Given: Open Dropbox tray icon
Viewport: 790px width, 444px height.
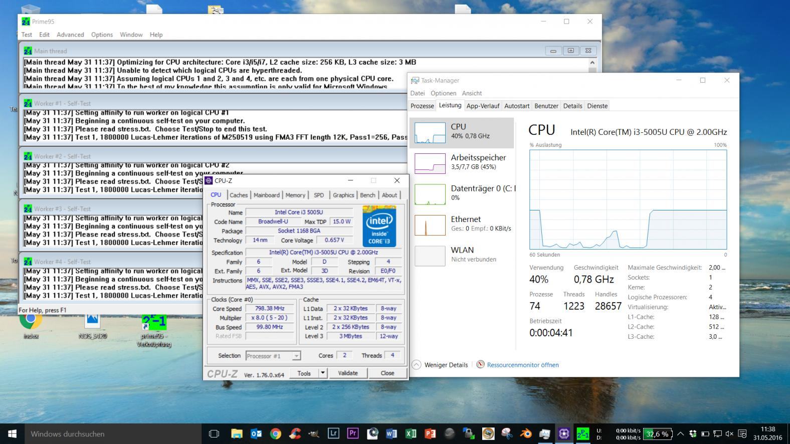Looking at the screenshot, I should pyautogui.click(x=693, y=434).
